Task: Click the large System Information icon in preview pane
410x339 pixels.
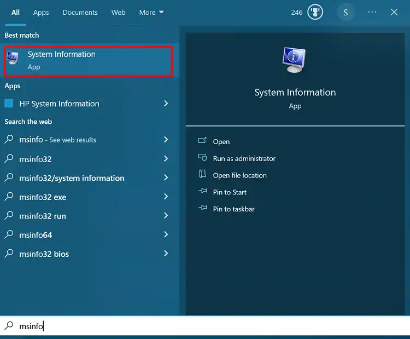Action: (x=294, y=60)
